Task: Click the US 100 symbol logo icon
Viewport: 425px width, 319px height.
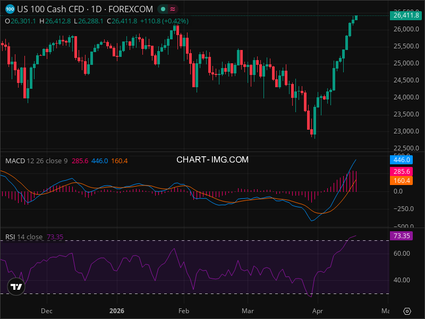Action: 10,9
